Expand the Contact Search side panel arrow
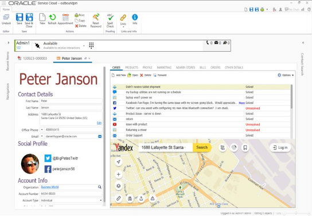The height and width of the screenshot is (216, 312). point(303,43)
